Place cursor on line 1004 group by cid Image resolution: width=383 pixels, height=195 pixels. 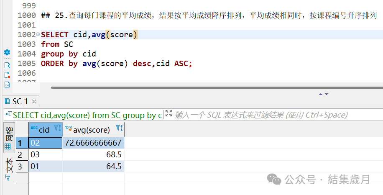(x=69, y=54)
